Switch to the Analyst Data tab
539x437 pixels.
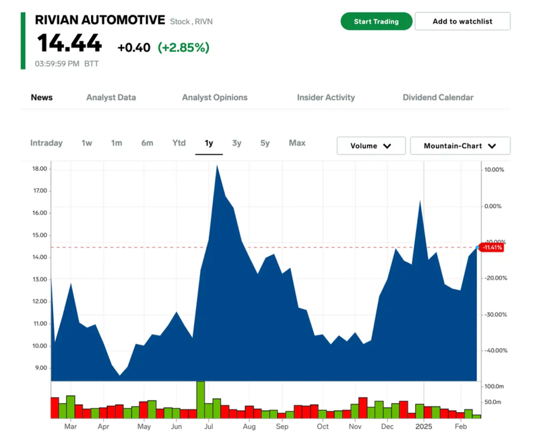tap(111, 98)
